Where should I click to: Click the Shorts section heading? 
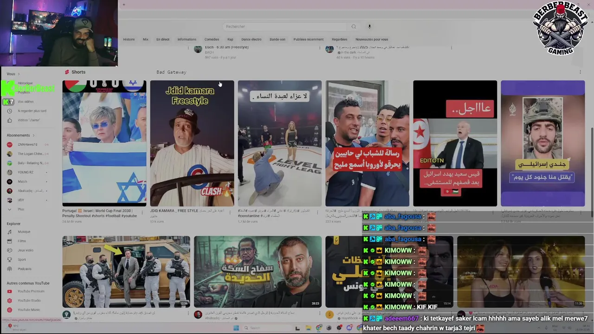tap(78, 72)
